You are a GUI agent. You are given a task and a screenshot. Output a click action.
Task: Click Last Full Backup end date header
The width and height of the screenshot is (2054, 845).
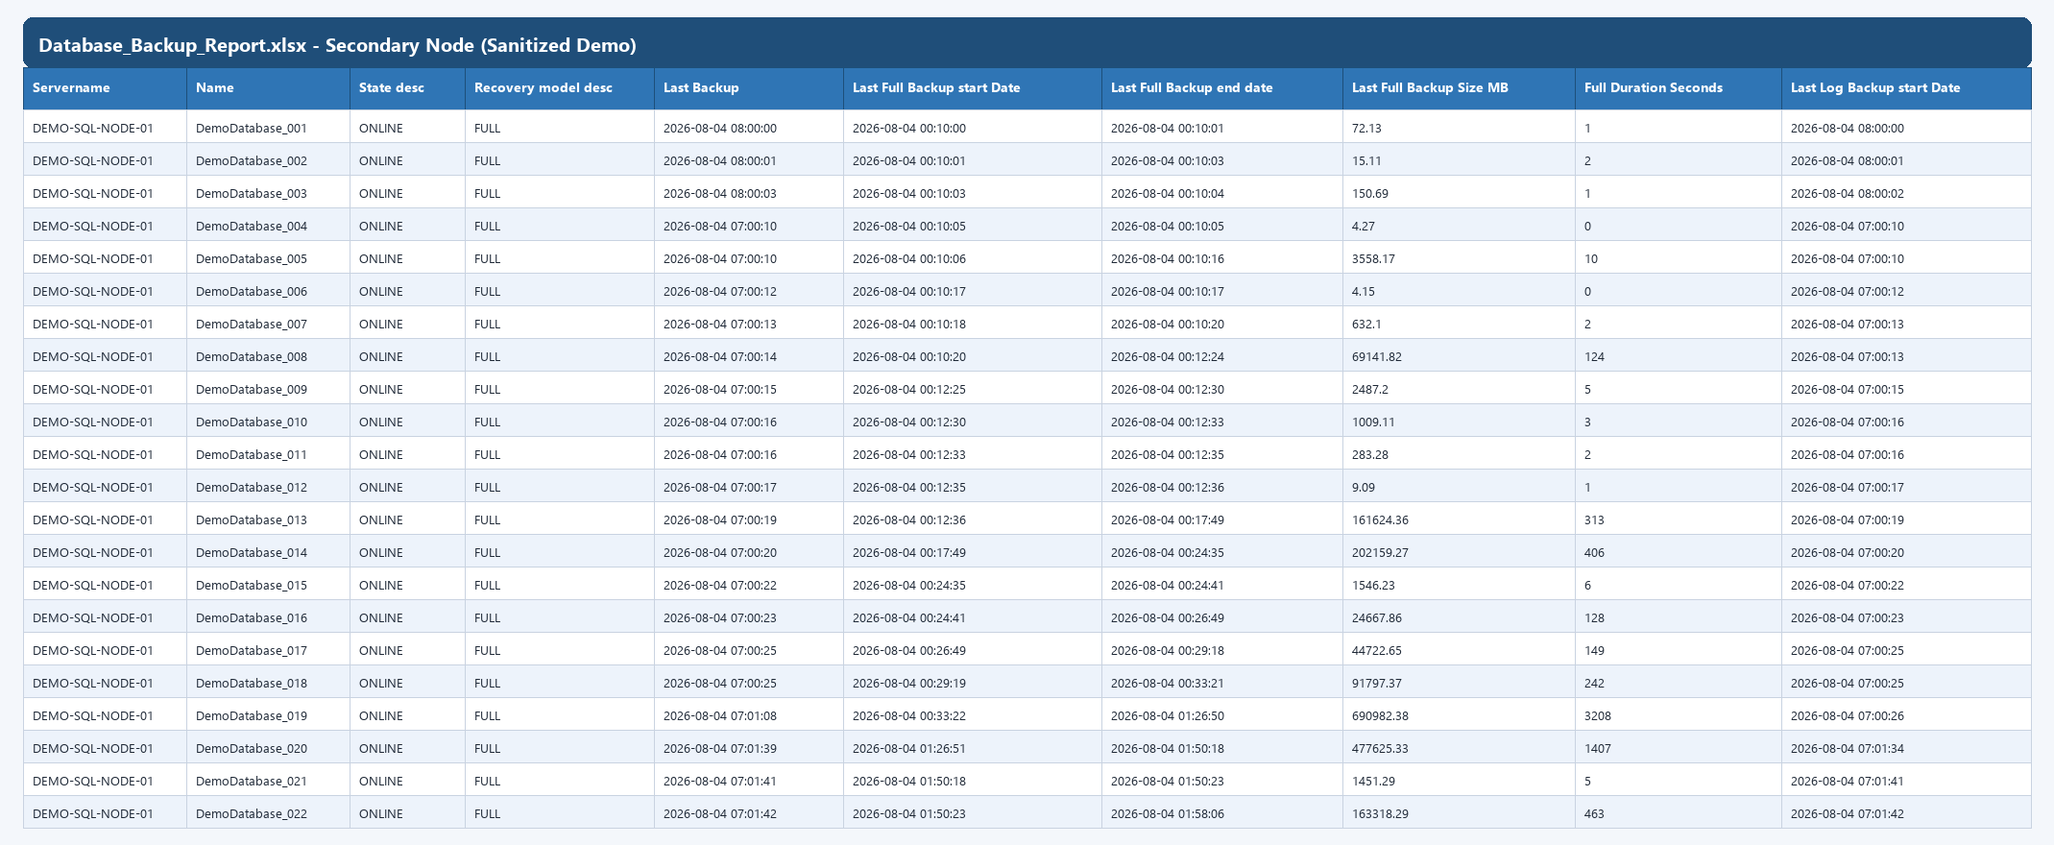click(x=1221, y=88)
